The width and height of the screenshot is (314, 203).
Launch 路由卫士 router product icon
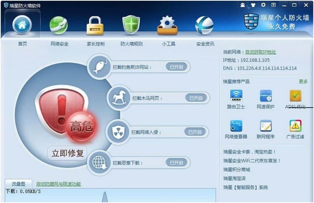pyautogui.click(x=236, y=96)
